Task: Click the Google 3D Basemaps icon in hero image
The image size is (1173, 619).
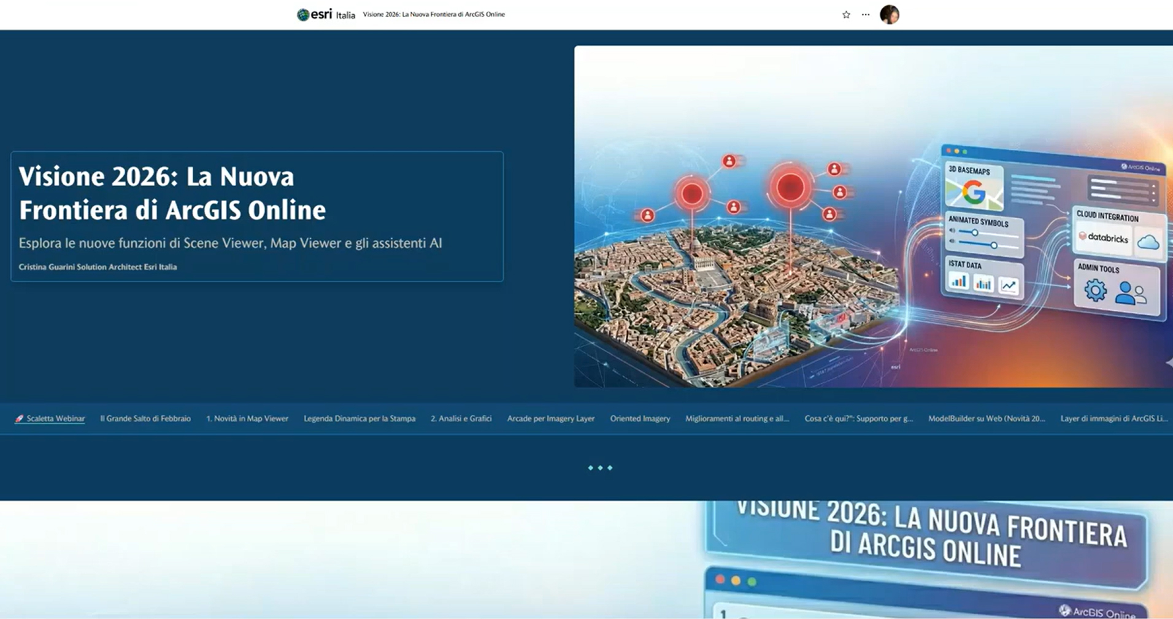Action: coord(974,193)
